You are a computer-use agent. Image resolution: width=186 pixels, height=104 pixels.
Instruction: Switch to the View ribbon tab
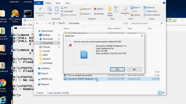[67, 3]
